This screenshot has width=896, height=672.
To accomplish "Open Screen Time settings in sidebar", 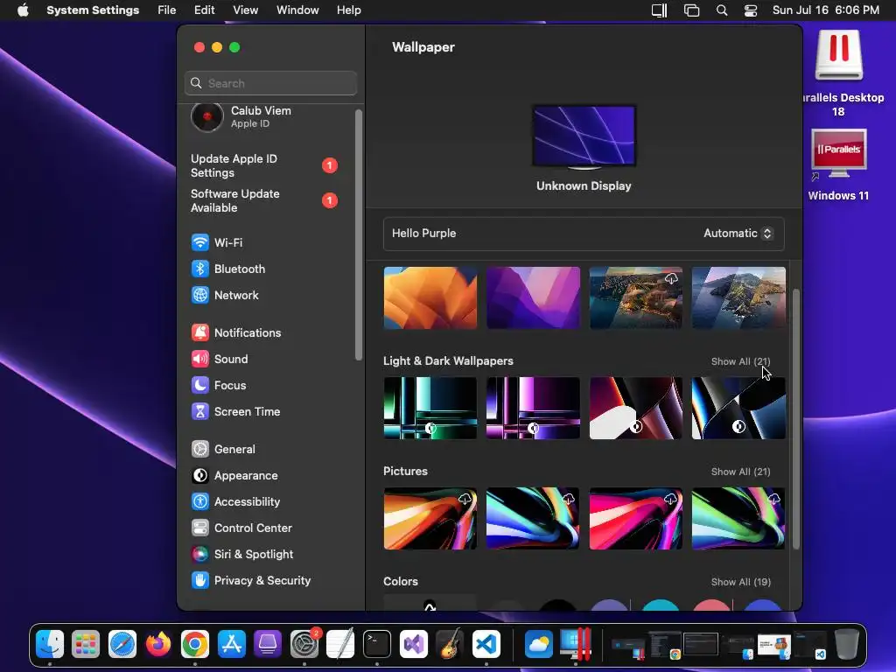I will click(x=235, y=411).
